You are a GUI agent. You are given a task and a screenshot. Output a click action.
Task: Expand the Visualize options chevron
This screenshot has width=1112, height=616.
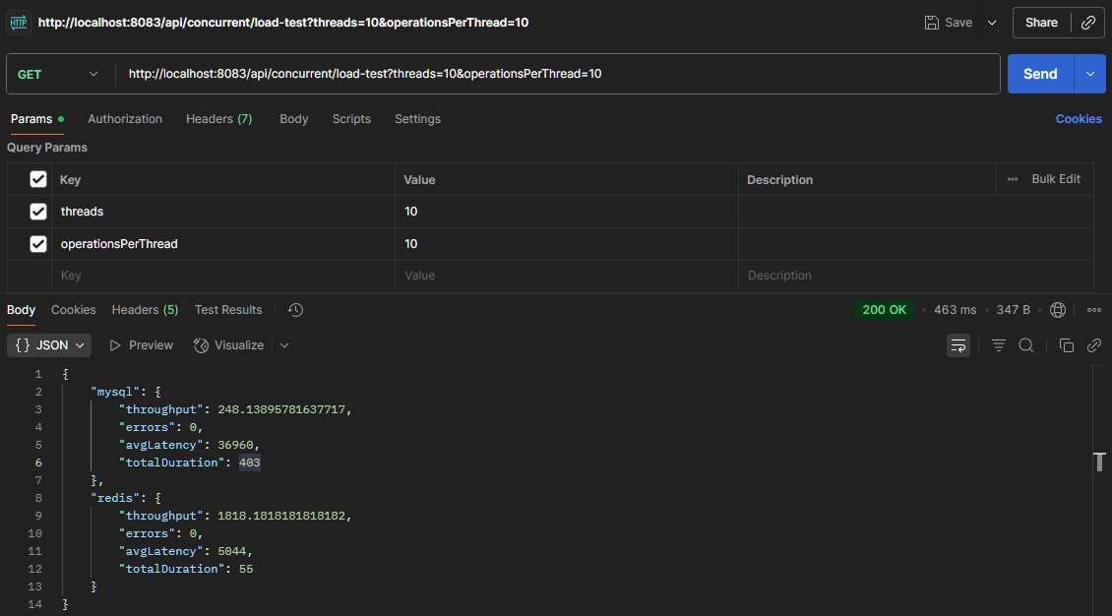pos(284,345)
